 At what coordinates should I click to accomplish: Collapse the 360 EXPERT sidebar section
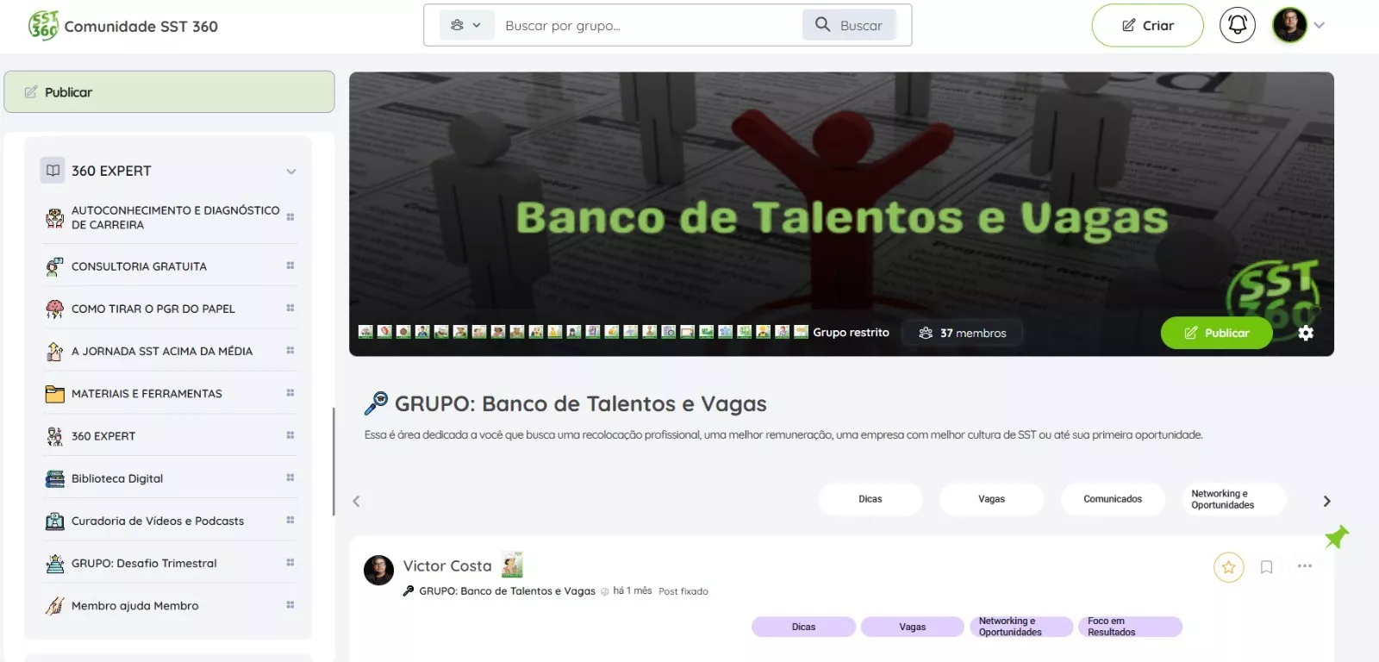291,172
